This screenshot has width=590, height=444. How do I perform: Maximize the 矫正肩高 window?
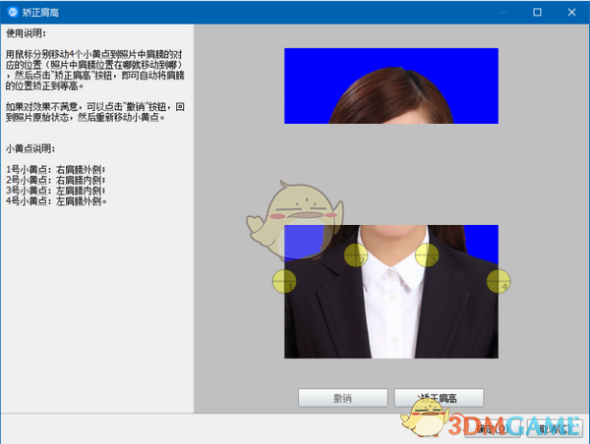[x=538, y=12]
